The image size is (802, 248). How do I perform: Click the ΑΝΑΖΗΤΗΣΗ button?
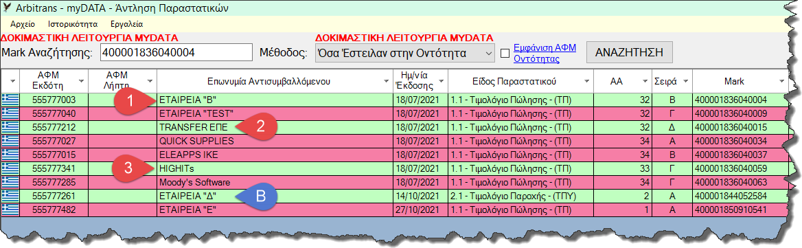[x=630, y=52]
